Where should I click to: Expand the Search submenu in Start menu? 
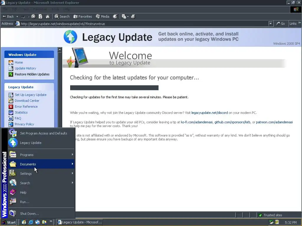41,183
